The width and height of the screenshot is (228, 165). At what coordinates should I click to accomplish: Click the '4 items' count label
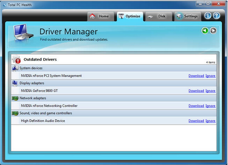210,62
